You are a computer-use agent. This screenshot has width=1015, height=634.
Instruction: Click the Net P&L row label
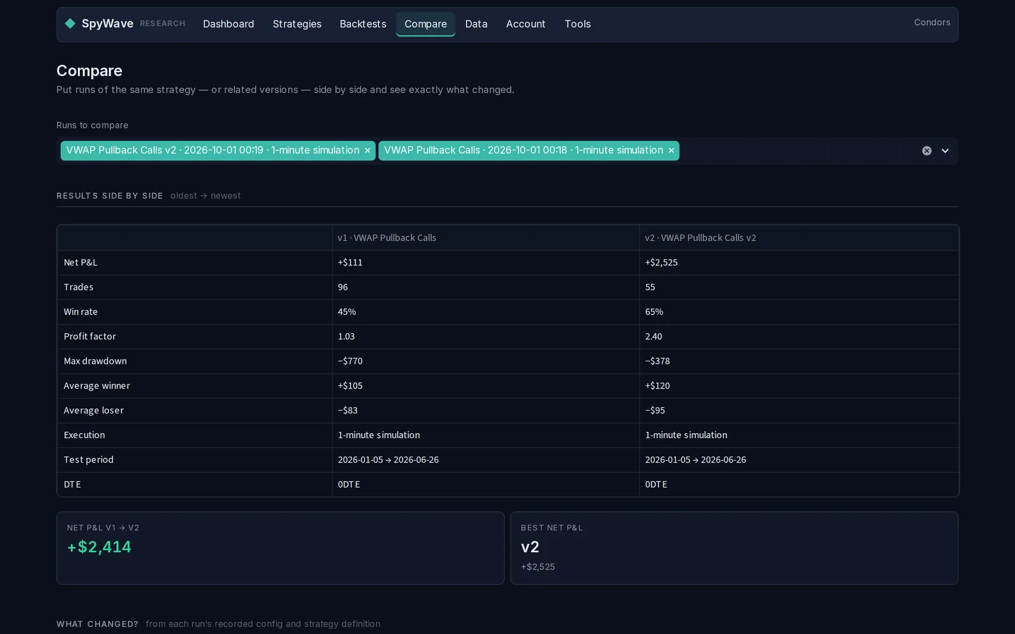point(81,262)
